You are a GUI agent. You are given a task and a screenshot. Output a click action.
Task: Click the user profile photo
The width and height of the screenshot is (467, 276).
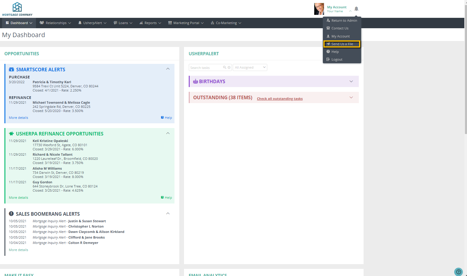[x=319, y=9]
